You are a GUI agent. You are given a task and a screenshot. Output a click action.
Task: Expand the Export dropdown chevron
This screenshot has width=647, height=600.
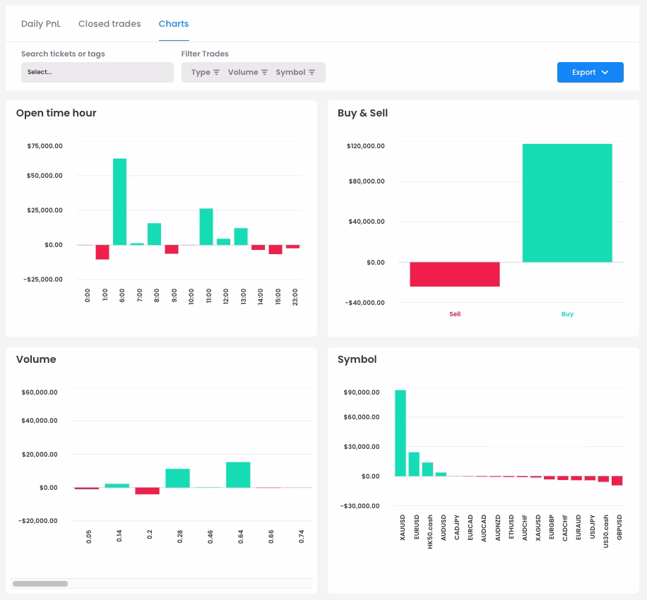coord(605,72)
